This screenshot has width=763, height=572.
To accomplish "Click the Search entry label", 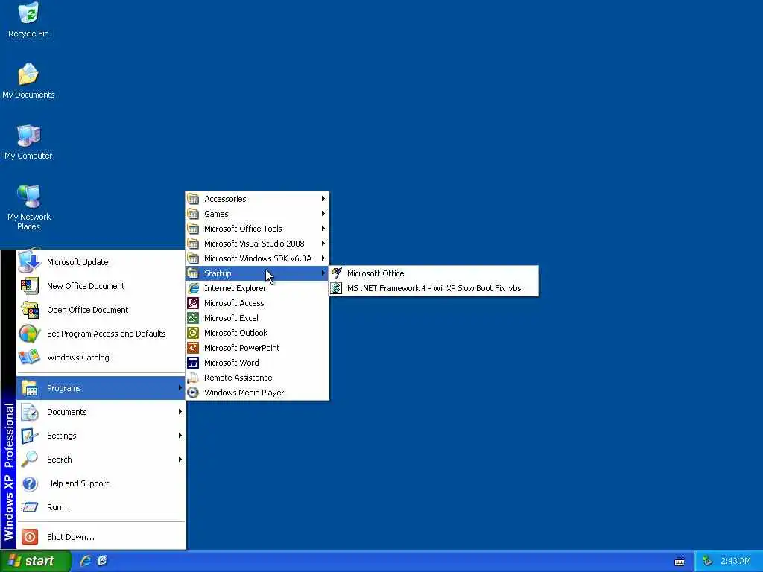I will [60, 460].
